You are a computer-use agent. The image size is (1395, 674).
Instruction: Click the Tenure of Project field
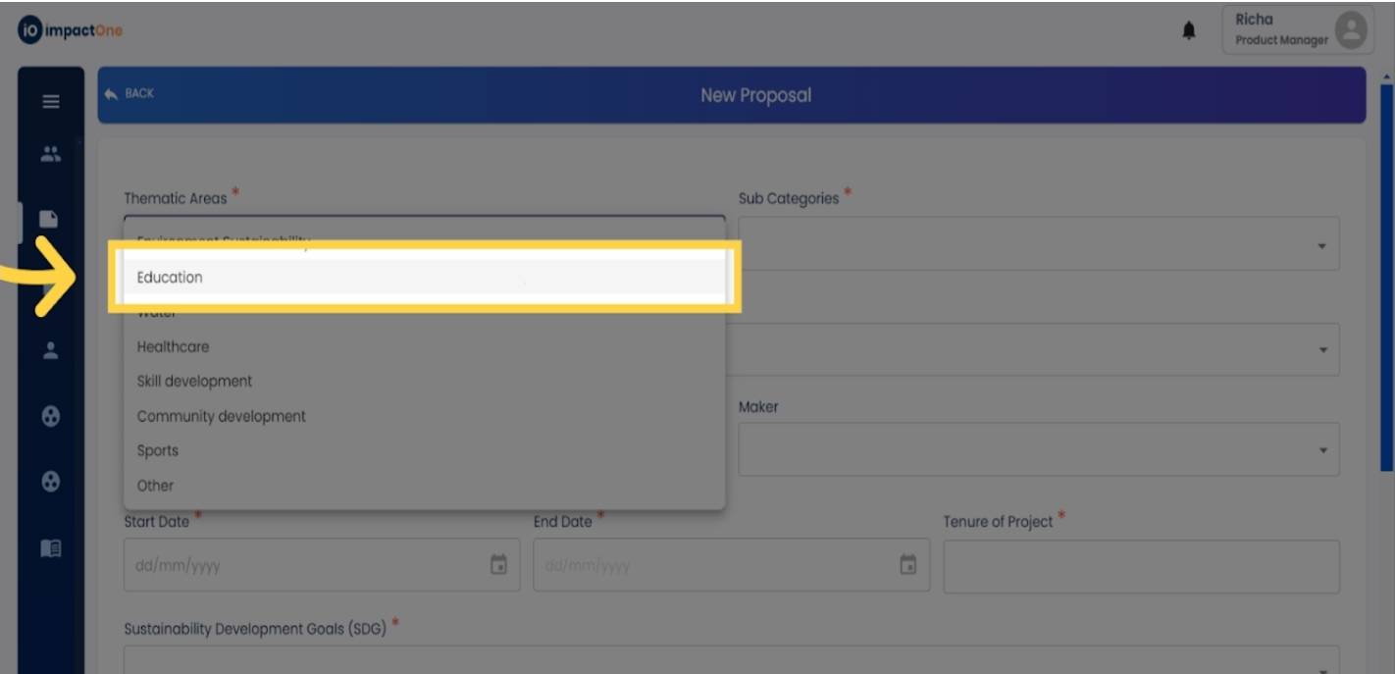1140,566
